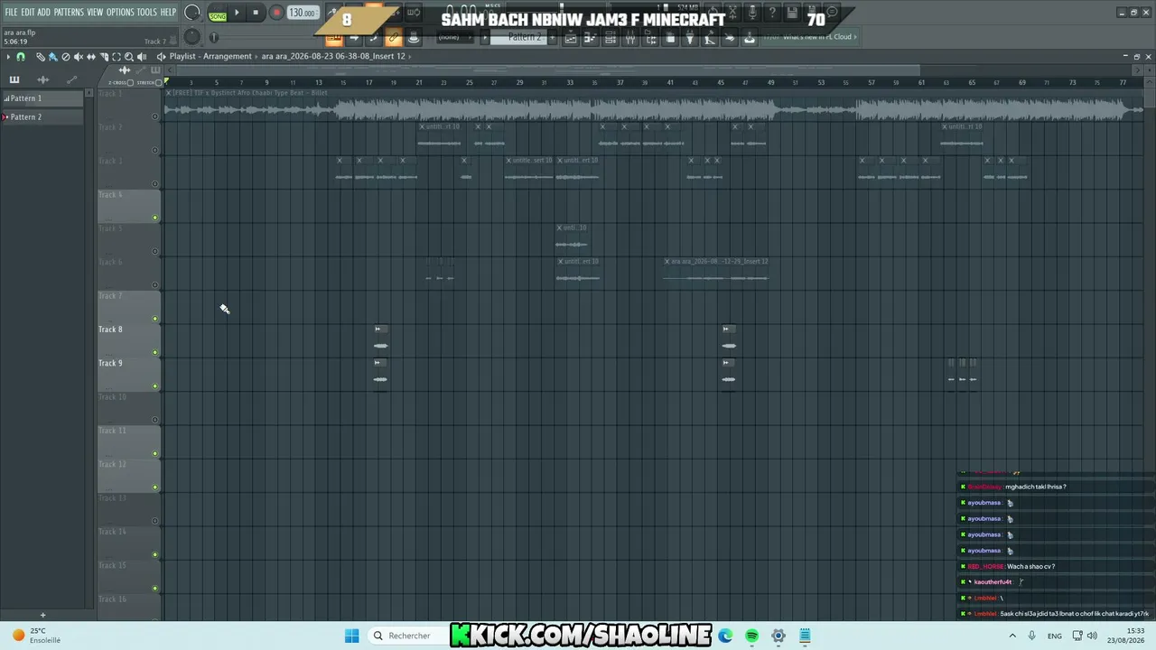Open Spotify from the Windows taskbar
This screenshot has height=650, width=1156.
tap(751, 636)
